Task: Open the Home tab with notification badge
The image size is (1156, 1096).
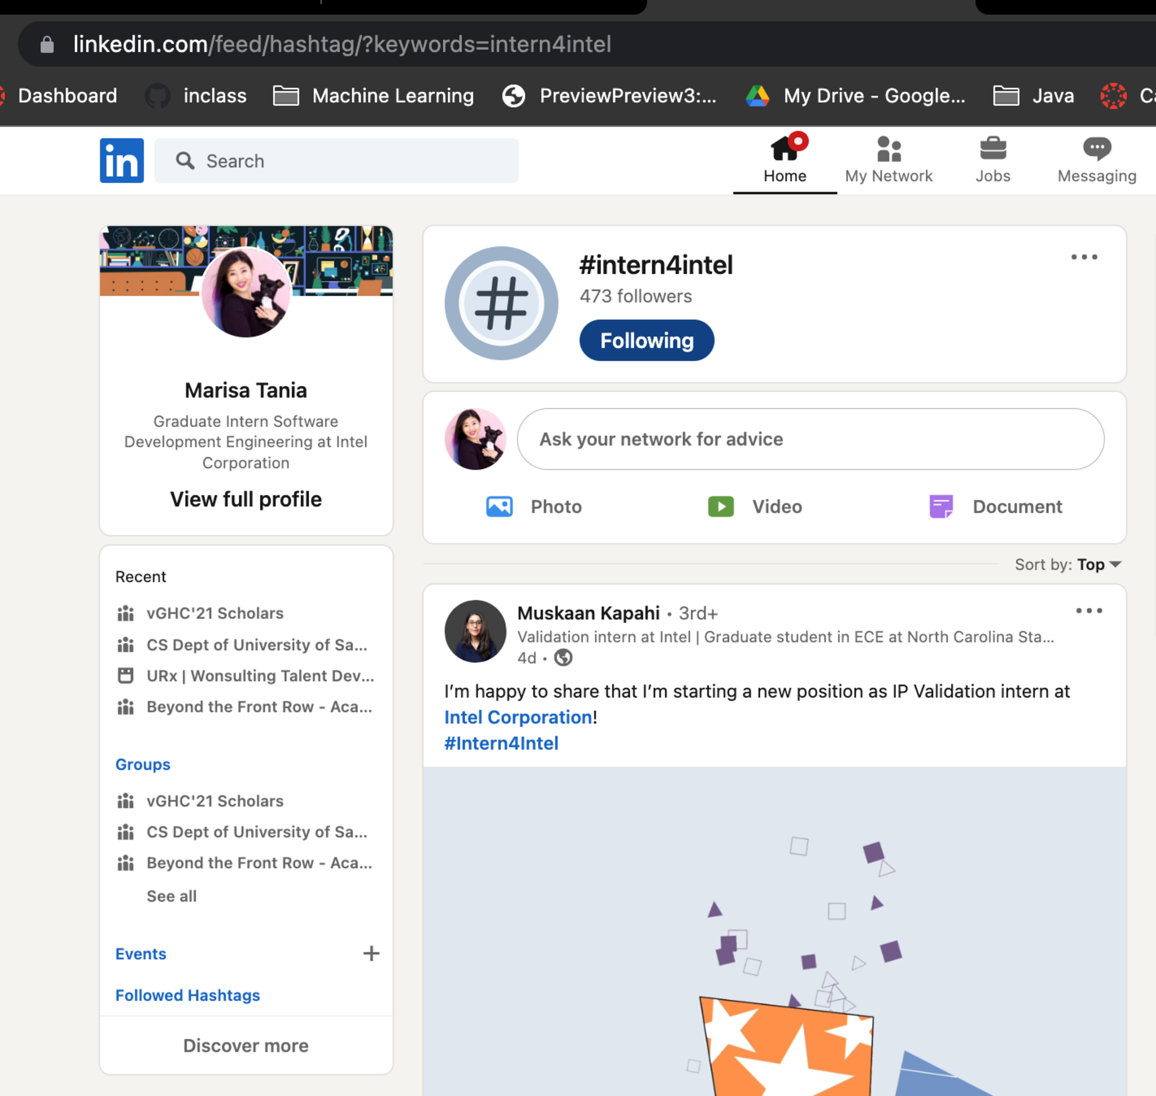Action: tap(785, 159)
